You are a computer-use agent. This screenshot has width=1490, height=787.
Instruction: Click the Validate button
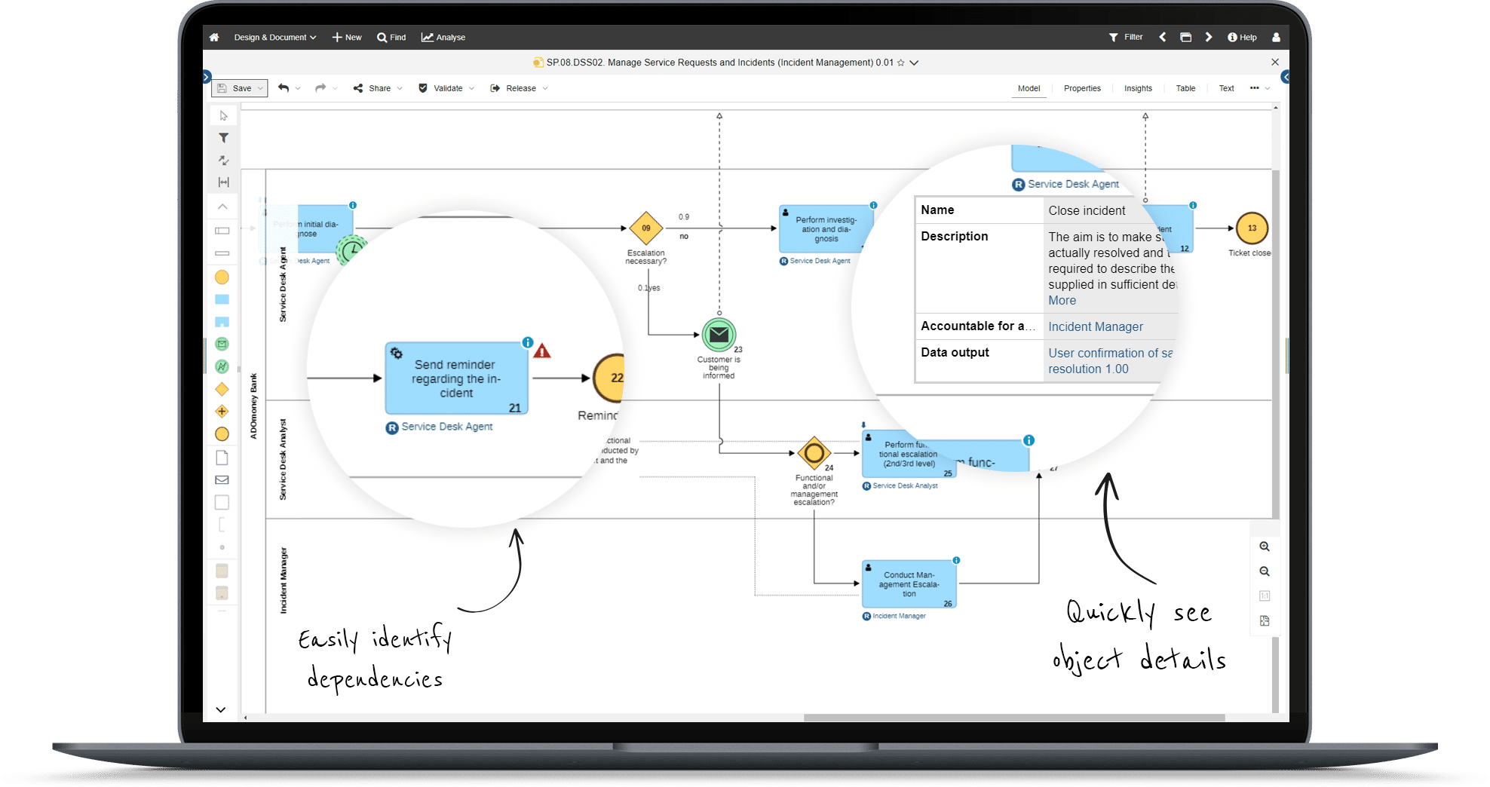click(445, 88)
